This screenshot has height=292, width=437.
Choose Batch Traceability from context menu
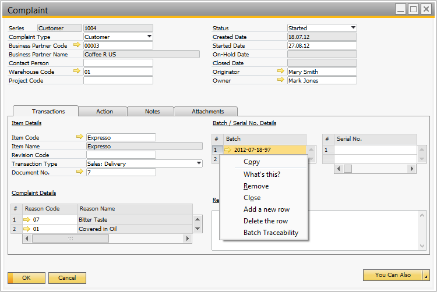(x=270, y=233)
